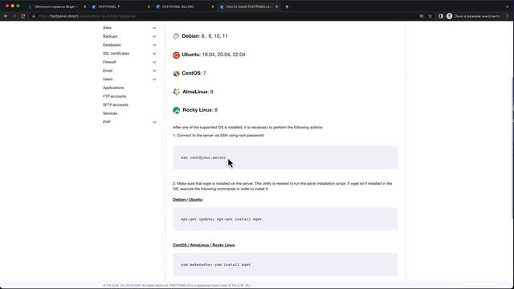Reload the page
514x289 pixels.
pos(23,16)
